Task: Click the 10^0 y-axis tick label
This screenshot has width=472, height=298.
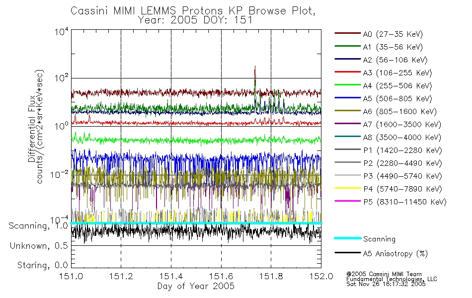Action: coord(62,126)
